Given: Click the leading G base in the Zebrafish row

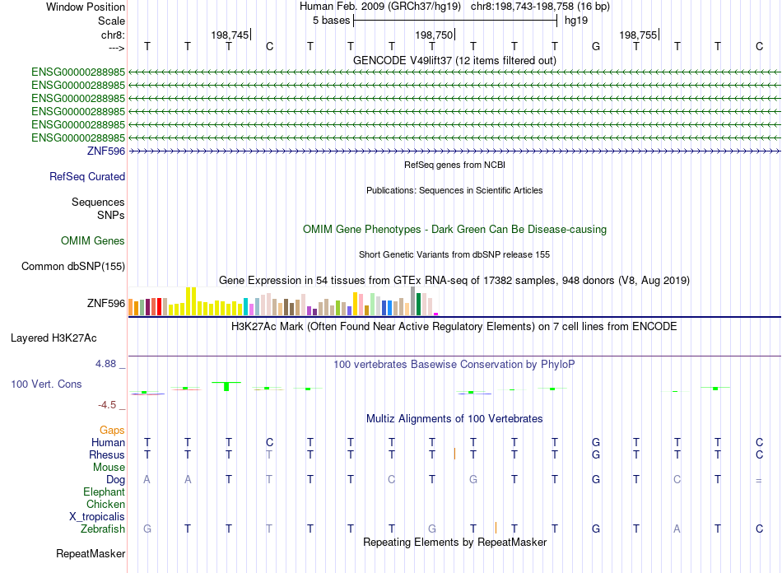Looking at the screenshot, I should click(x=147, y=529).
